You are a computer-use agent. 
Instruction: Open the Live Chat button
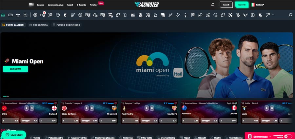(x=13, y=135)
